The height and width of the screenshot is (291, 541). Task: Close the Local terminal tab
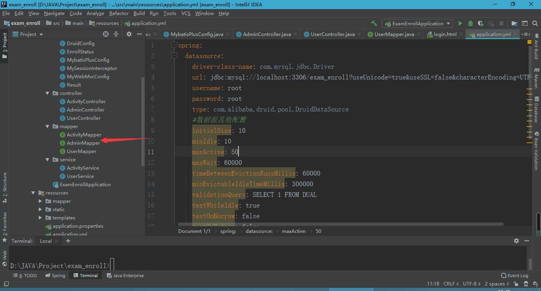click(56, 241)
